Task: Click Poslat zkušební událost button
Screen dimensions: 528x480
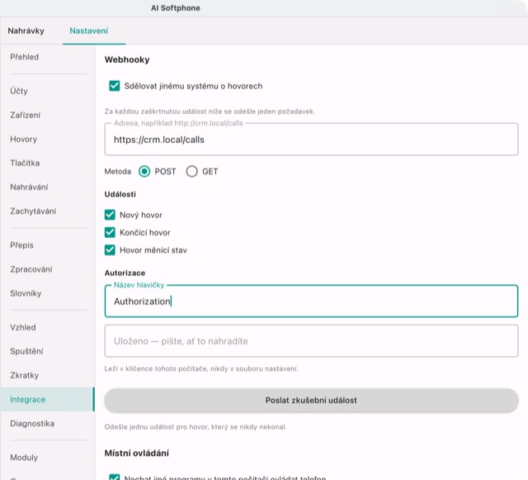Action: [x=311, y=401]
